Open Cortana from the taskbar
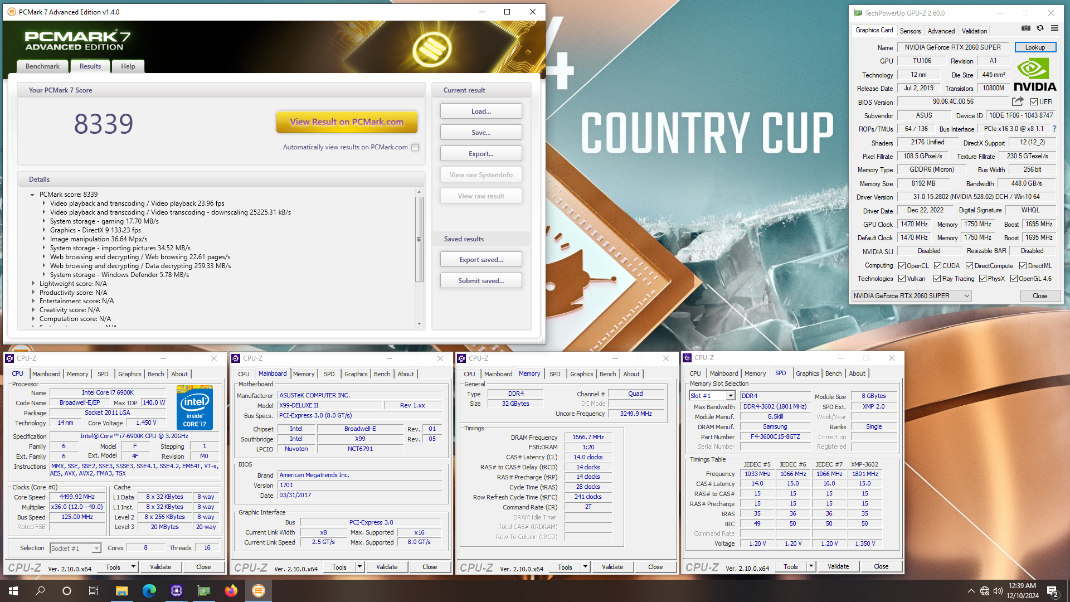The image size is (1070, 602). [x=67, y=591]
